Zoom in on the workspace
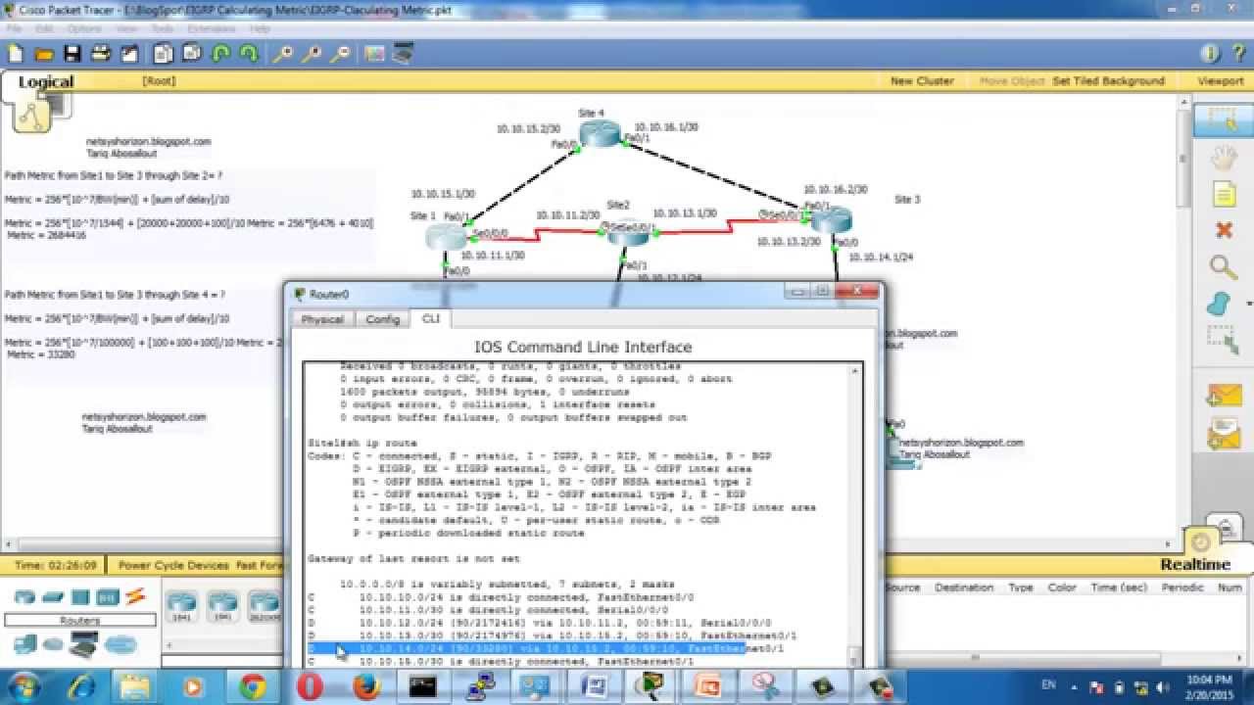Image resolution: width=1254 pixels, height=705 pixels. (x=283, y=54)
